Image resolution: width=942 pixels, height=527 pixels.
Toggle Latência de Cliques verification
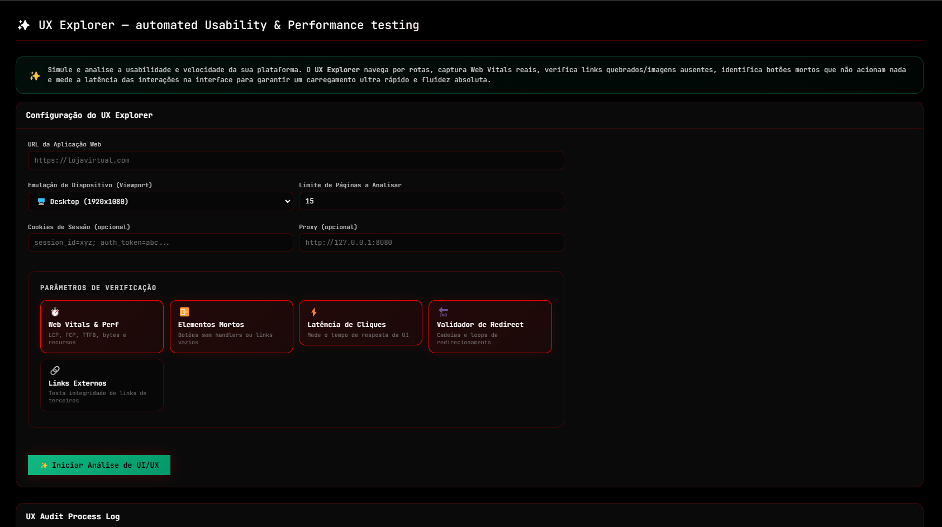tap(360, 323)
